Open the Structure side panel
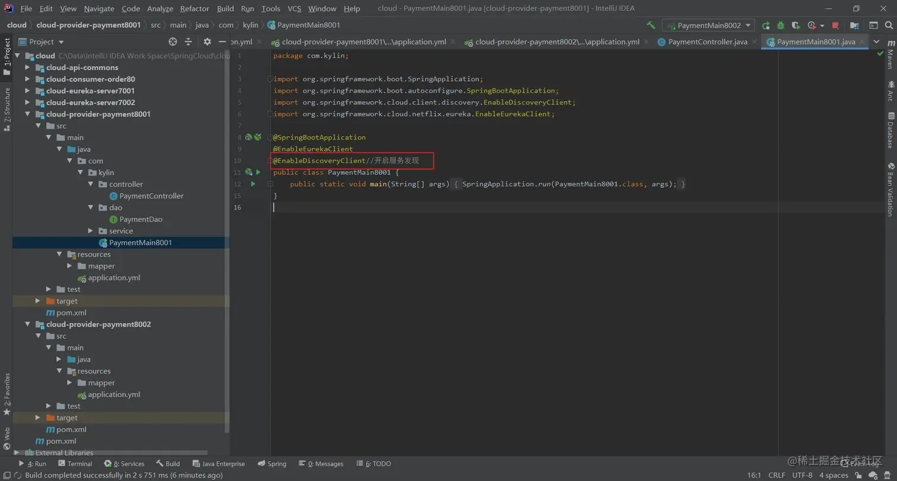 tap(7, 109)
